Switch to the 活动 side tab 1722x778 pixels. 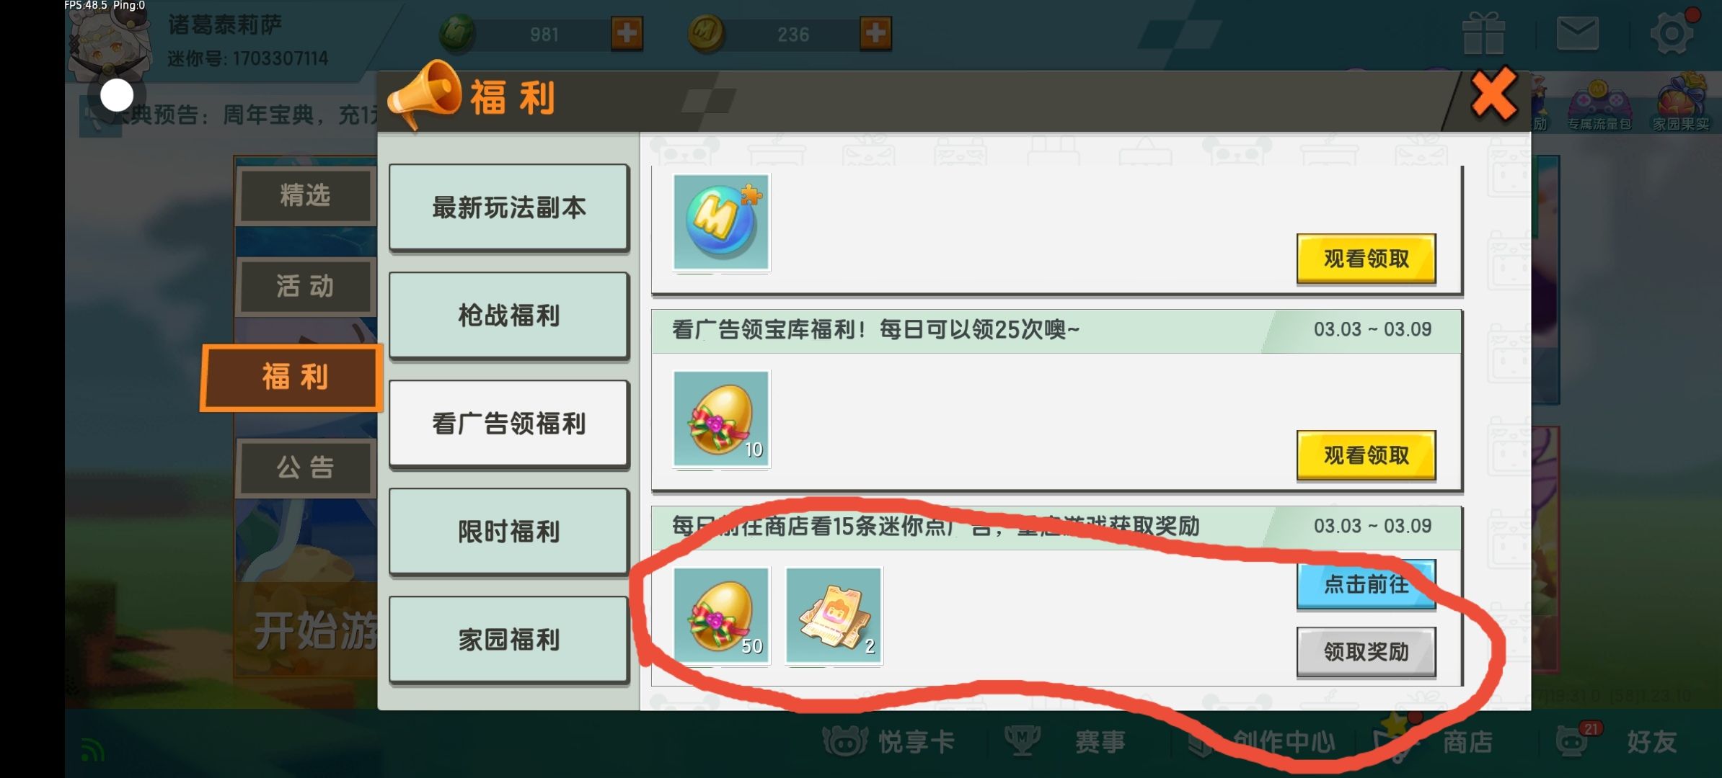[x=306, y=286]
